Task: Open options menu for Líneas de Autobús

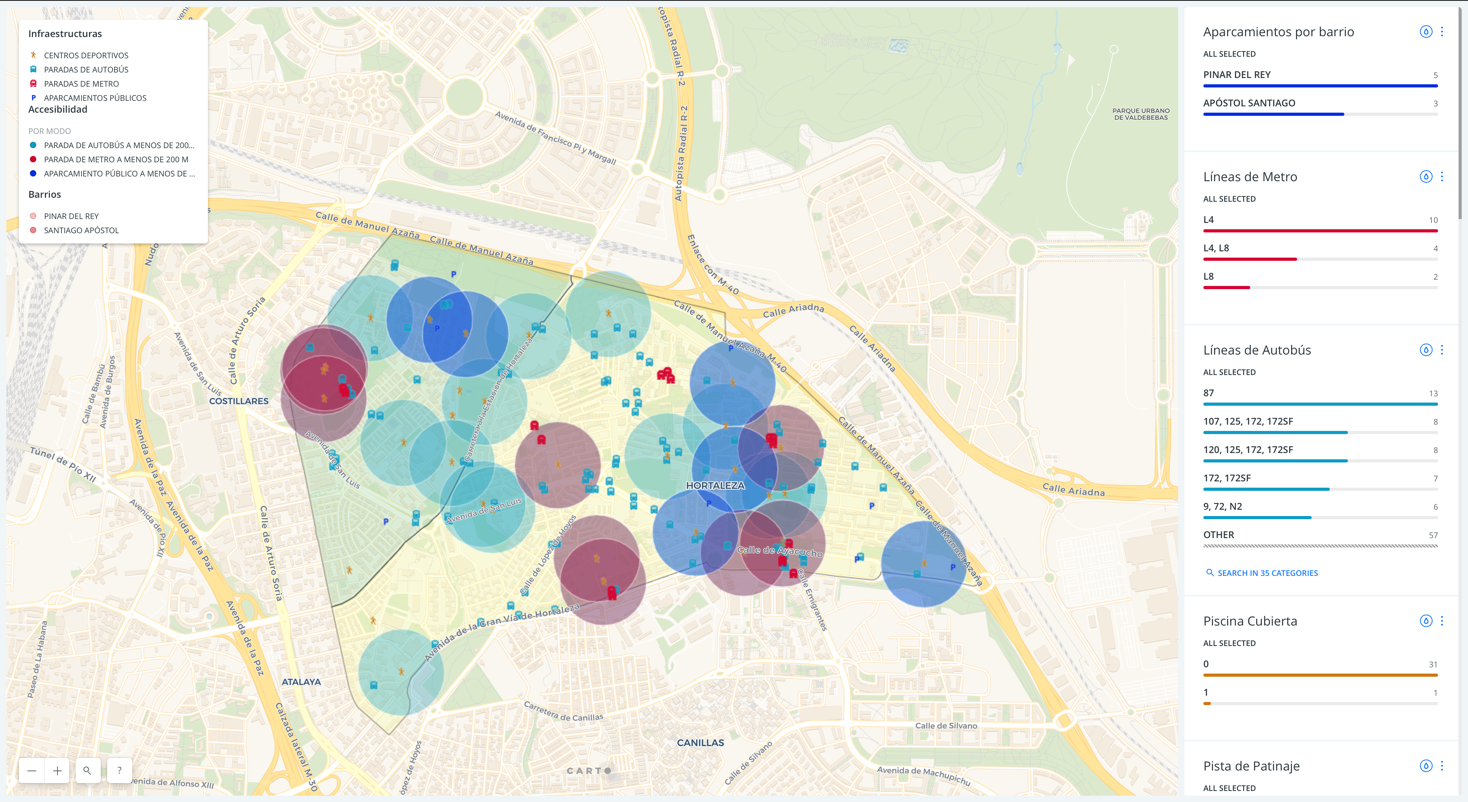Action: pos(1442,350)
